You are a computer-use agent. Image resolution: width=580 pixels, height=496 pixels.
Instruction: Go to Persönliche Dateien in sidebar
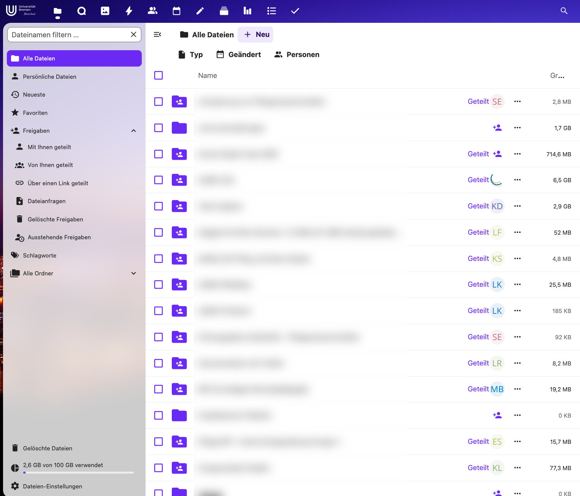(49, 77)
